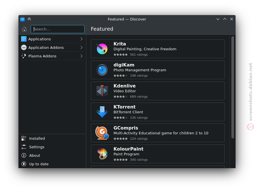
Task: Click the 'BitTorrent Client' description
Action: click(128, 112)
